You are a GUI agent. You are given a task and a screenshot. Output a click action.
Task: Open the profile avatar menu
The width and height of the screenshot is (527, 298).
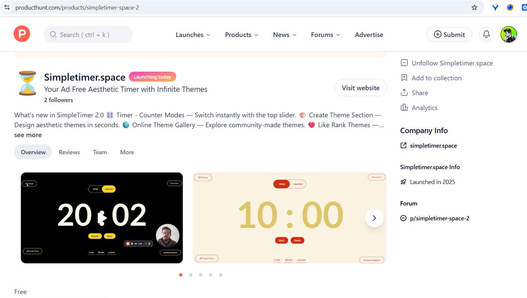pyautogui.click(x=509, y=34)
